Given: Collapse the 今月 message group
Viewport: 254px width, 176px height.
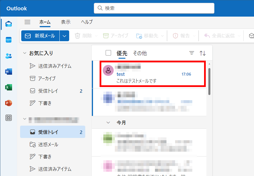Looking at the screenshot, I should point(108,122).
